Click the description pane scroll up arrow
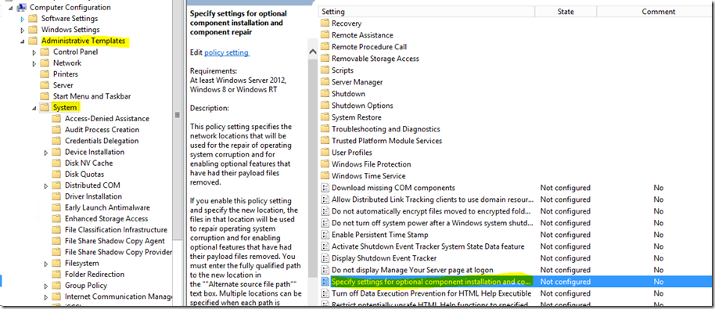 pyautogui.click(x=312, y=52)
